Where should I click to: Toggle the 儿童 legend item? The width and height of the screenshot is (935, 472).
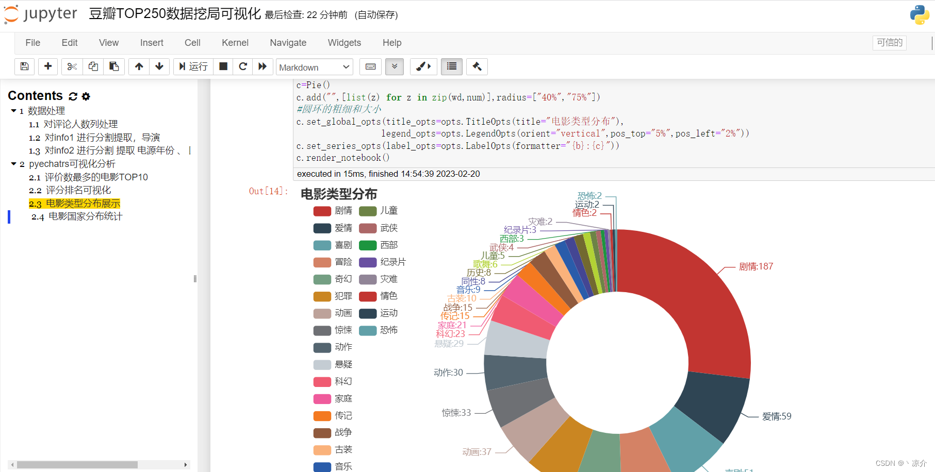click(x=379, y=211)
